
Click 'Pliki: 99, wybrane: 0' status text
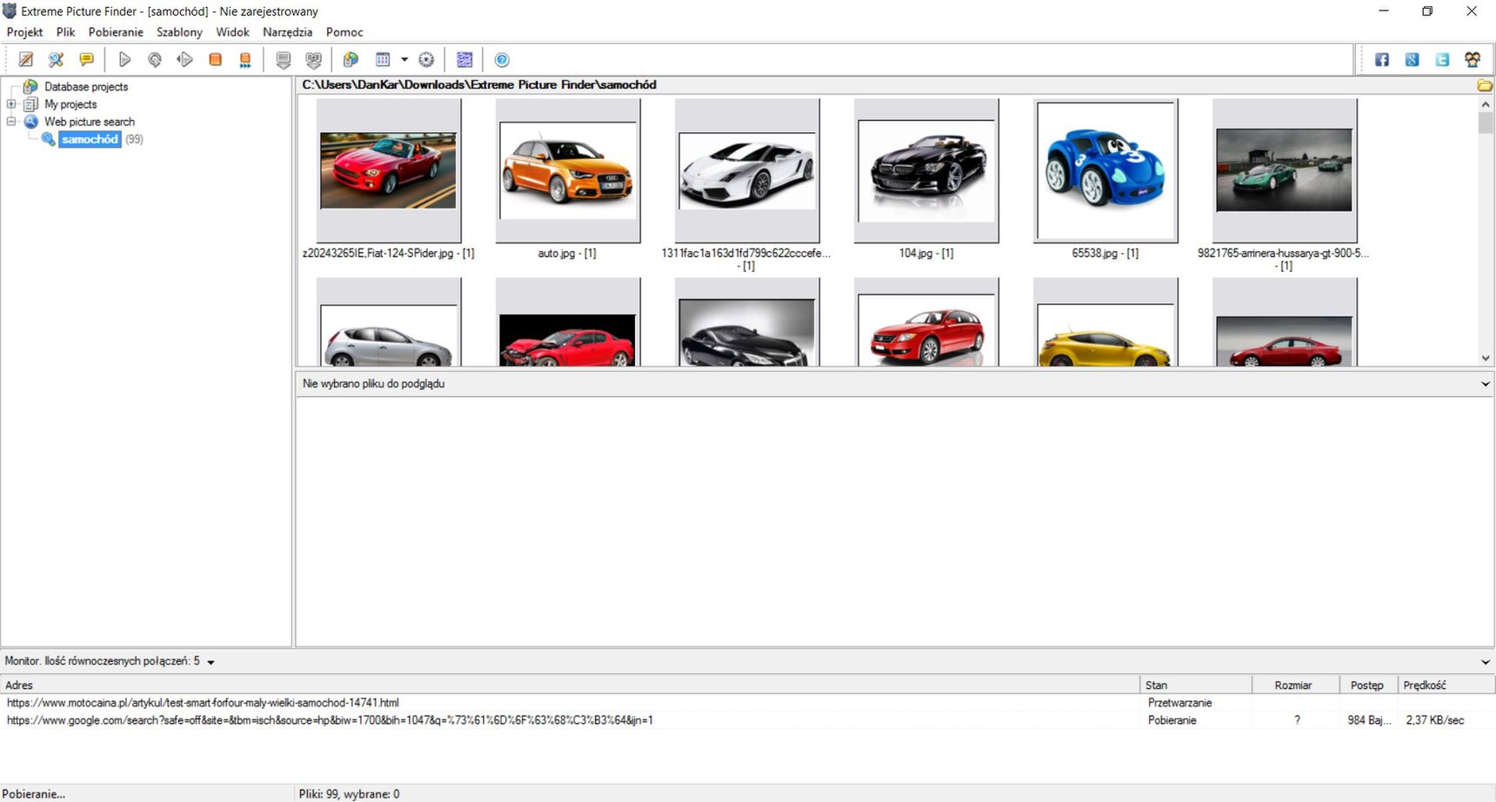click(x=349, y=794)
